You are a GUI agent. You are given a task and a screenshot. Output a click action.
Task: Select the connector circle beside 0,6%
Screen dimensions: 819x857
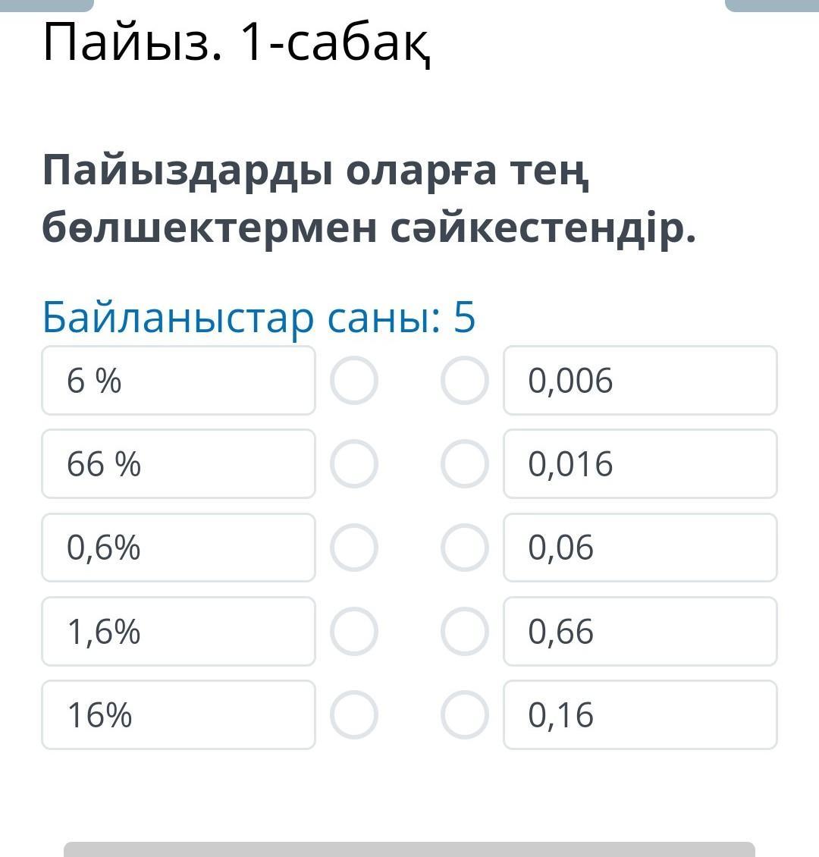[354, 547]
